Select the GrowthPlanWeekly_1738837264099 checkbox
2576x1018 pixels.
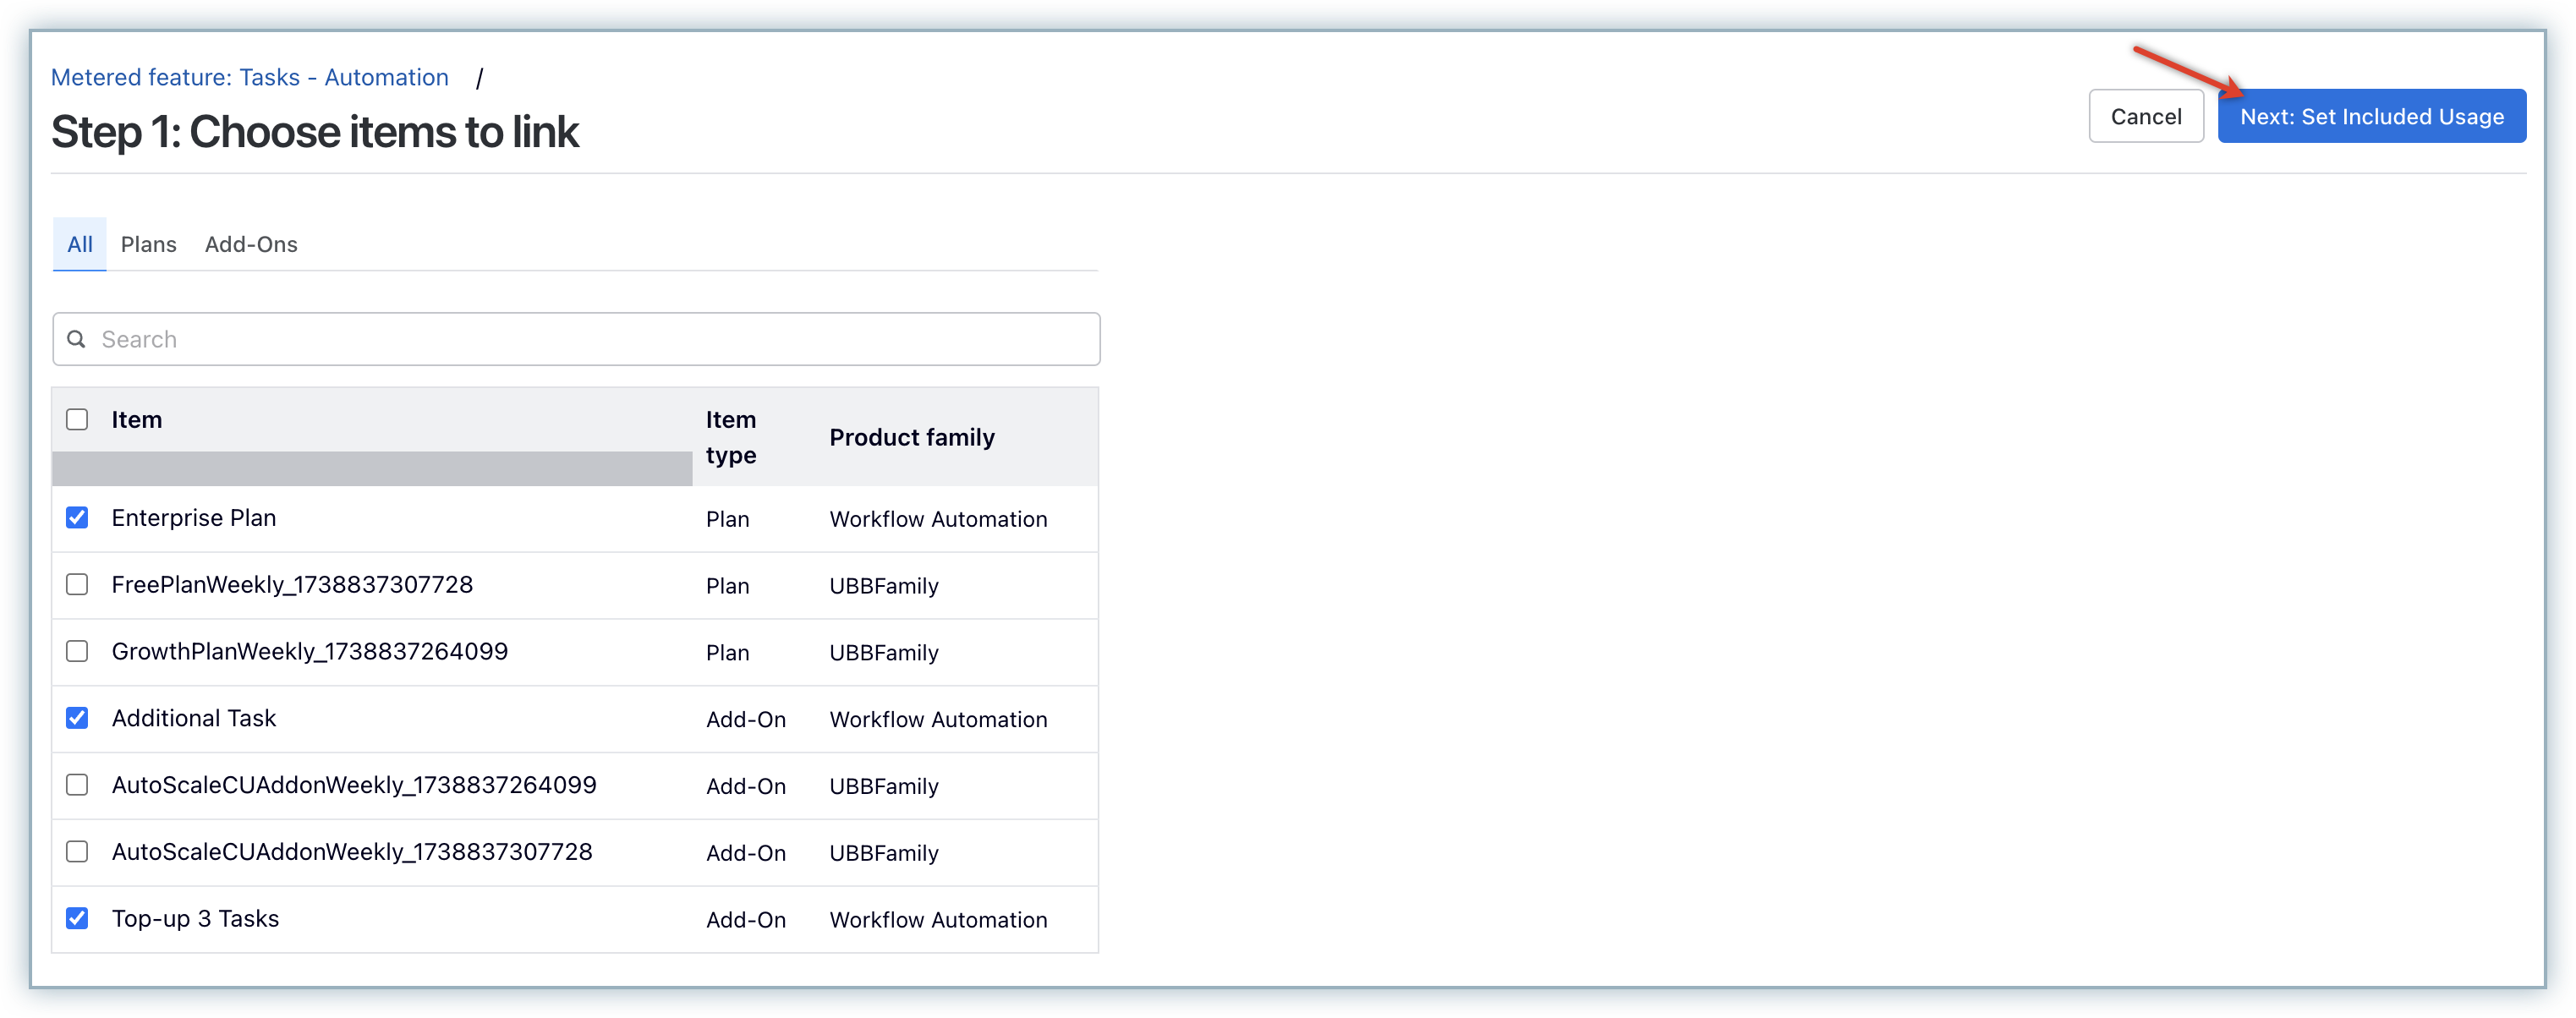[x=77, y=652]
